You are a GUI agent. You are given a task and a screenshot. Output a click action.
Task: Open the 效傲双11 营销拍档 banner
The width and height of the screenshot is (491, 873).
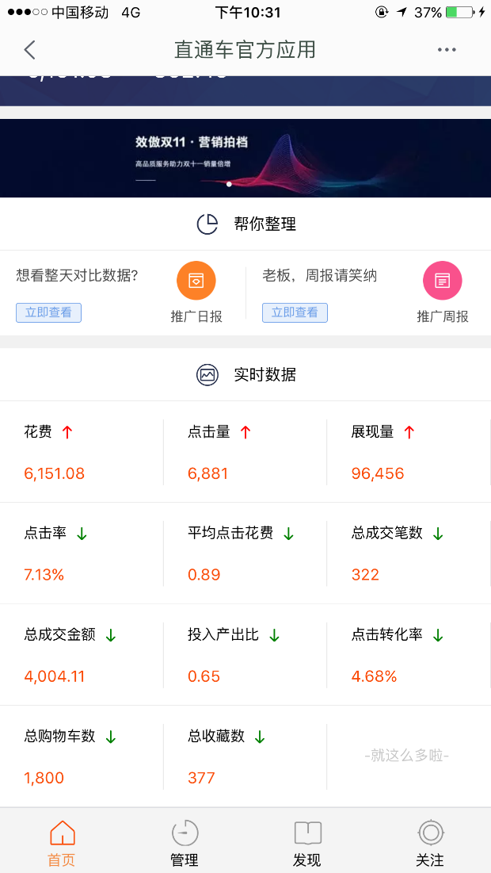coord(246,158)
